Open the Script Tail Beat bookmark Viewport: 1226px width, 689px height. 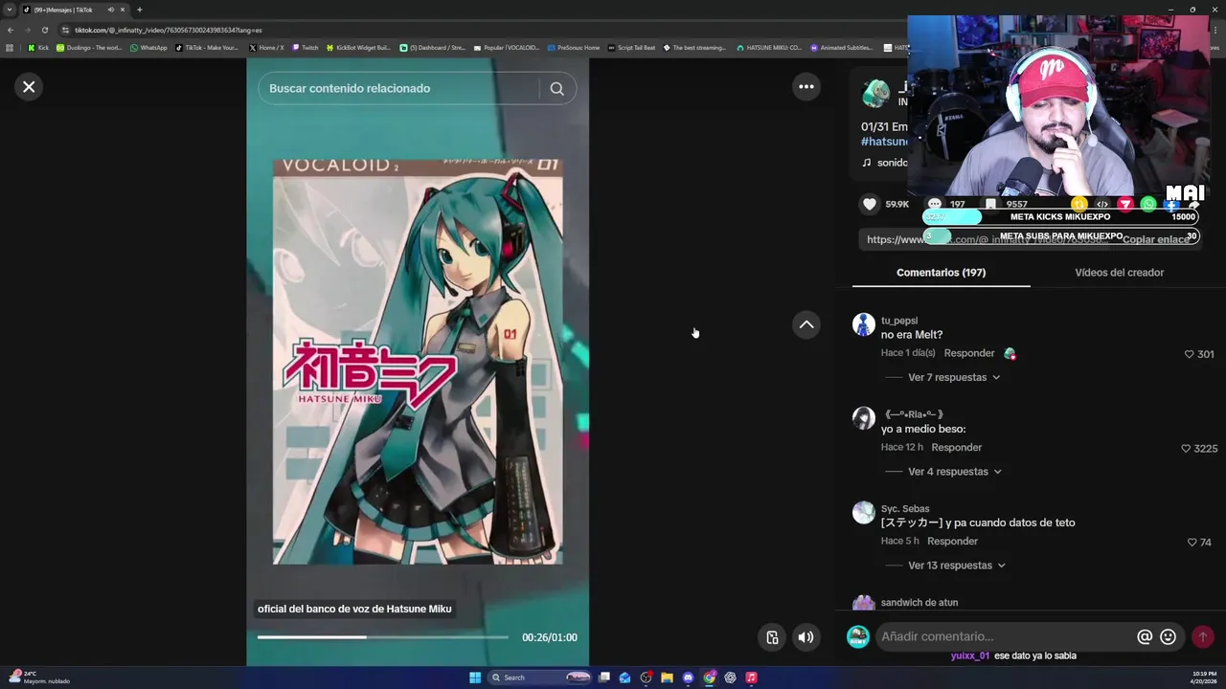(x=632, y=47)
